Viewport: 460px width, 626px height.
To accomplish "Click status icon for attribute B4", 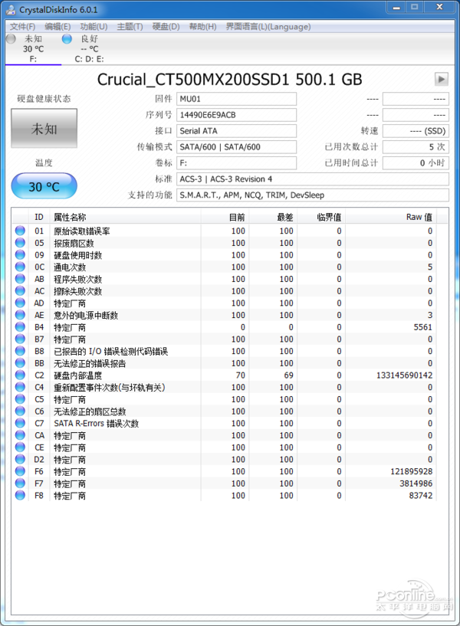I will click(20, 326).
